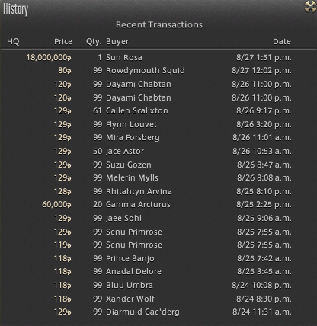This screenshot has width=317, height=326.
Task: Select the Gamma Arcturus transaction
Action: click(x=158, y=205)
